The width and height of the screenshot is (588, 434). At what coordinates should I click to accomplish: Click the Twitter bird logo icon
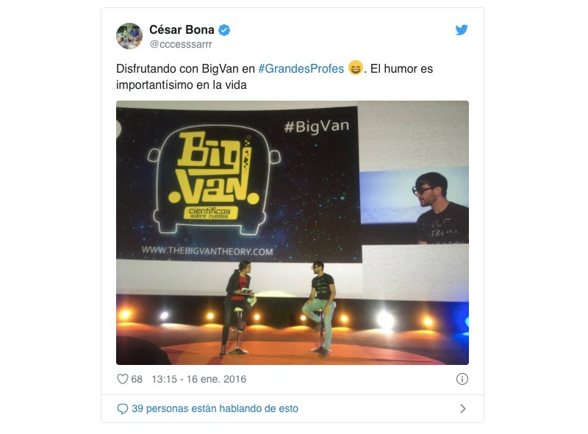point(462,29)
